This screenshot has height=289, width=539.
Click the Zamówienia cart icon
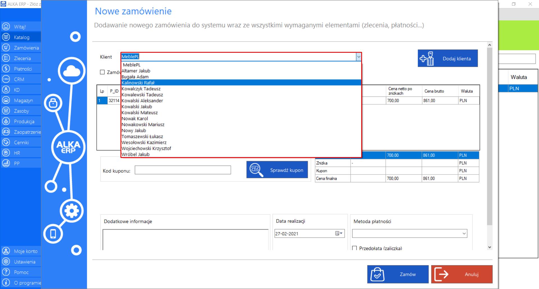6,48
